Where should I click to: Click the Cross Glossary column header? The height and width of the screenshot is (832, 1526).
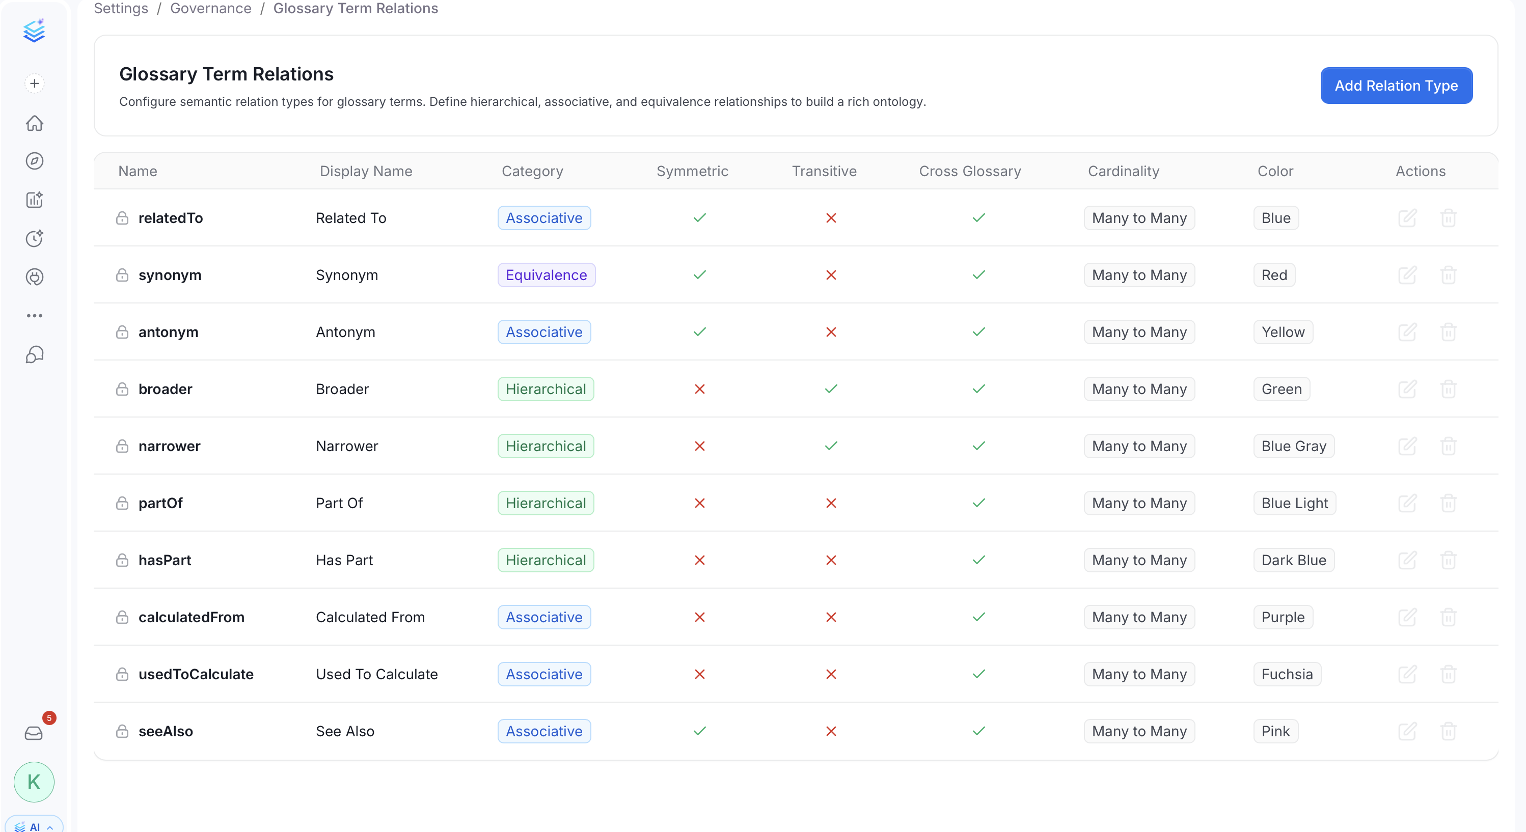970,171
